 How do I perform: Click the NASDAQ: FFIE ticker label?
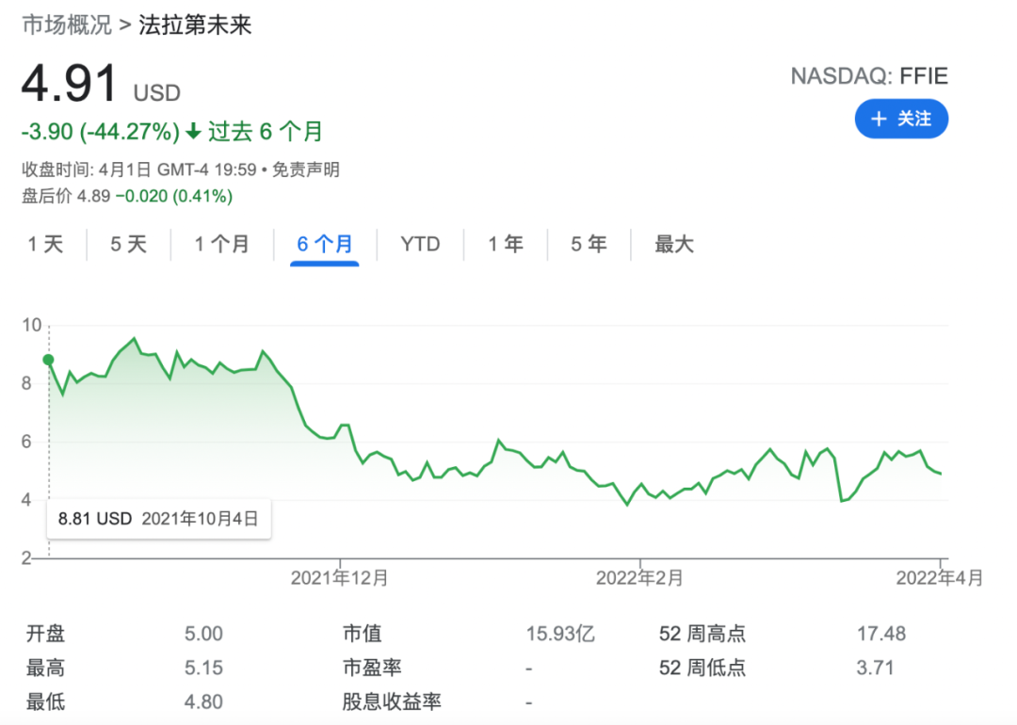click(x=869, y=76)
